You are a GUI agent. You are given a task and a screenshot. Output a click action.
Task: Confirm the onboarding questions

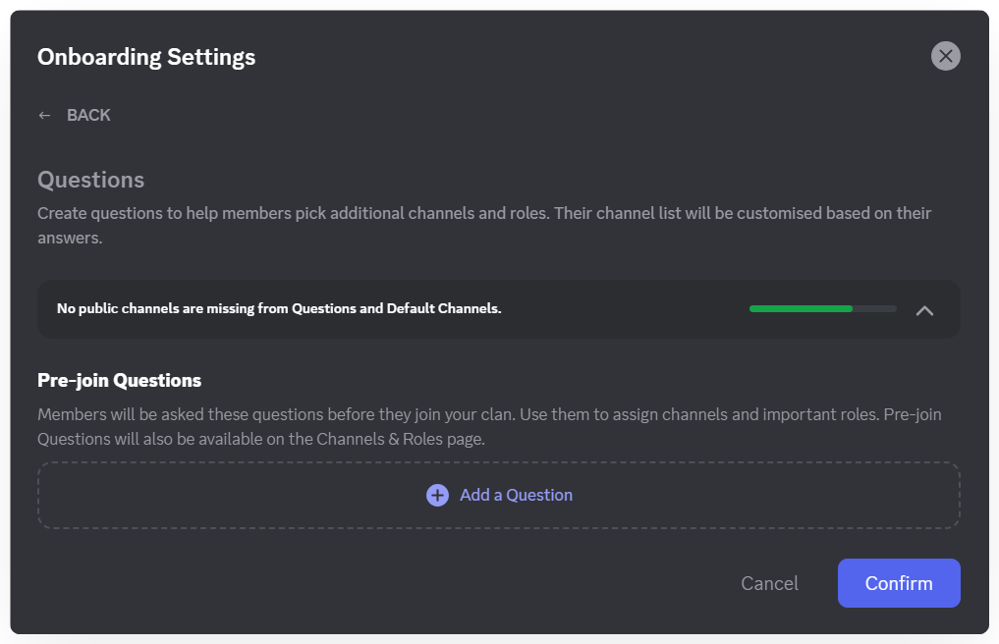898,583
